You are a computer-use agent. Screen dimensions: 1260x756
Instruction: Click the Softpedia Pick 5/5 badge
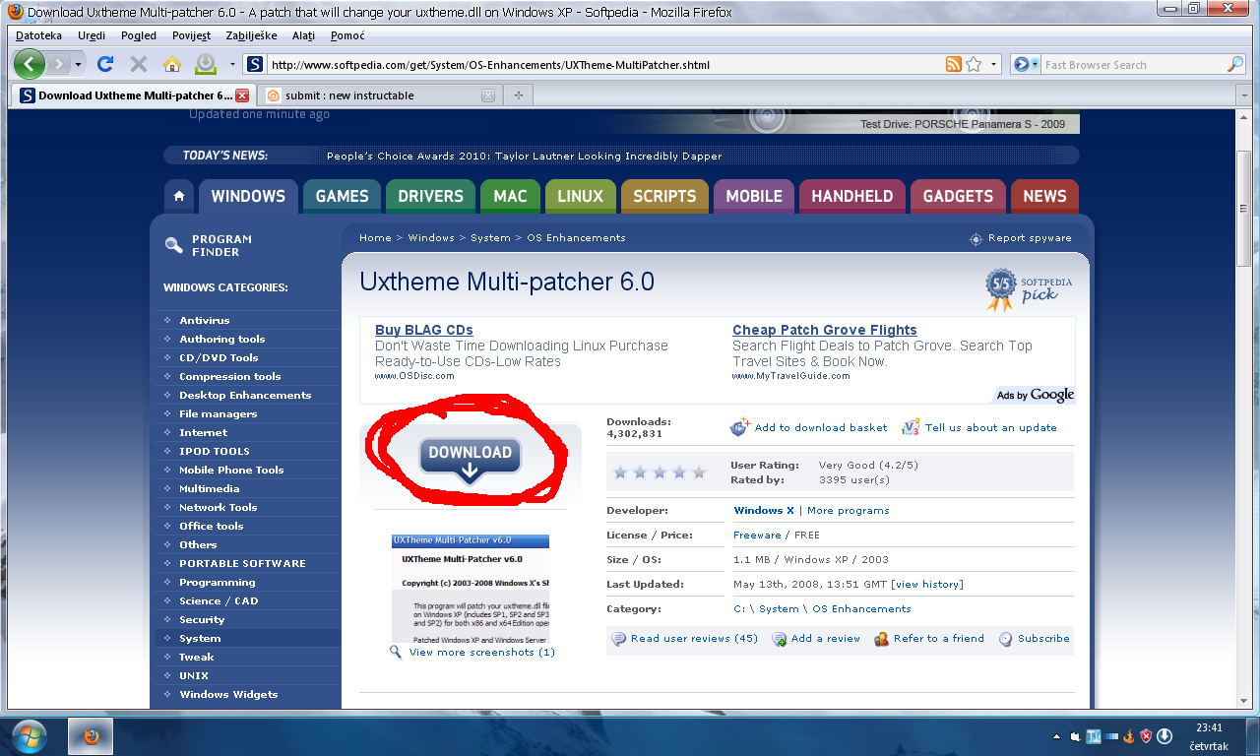tap(1029, 289)
